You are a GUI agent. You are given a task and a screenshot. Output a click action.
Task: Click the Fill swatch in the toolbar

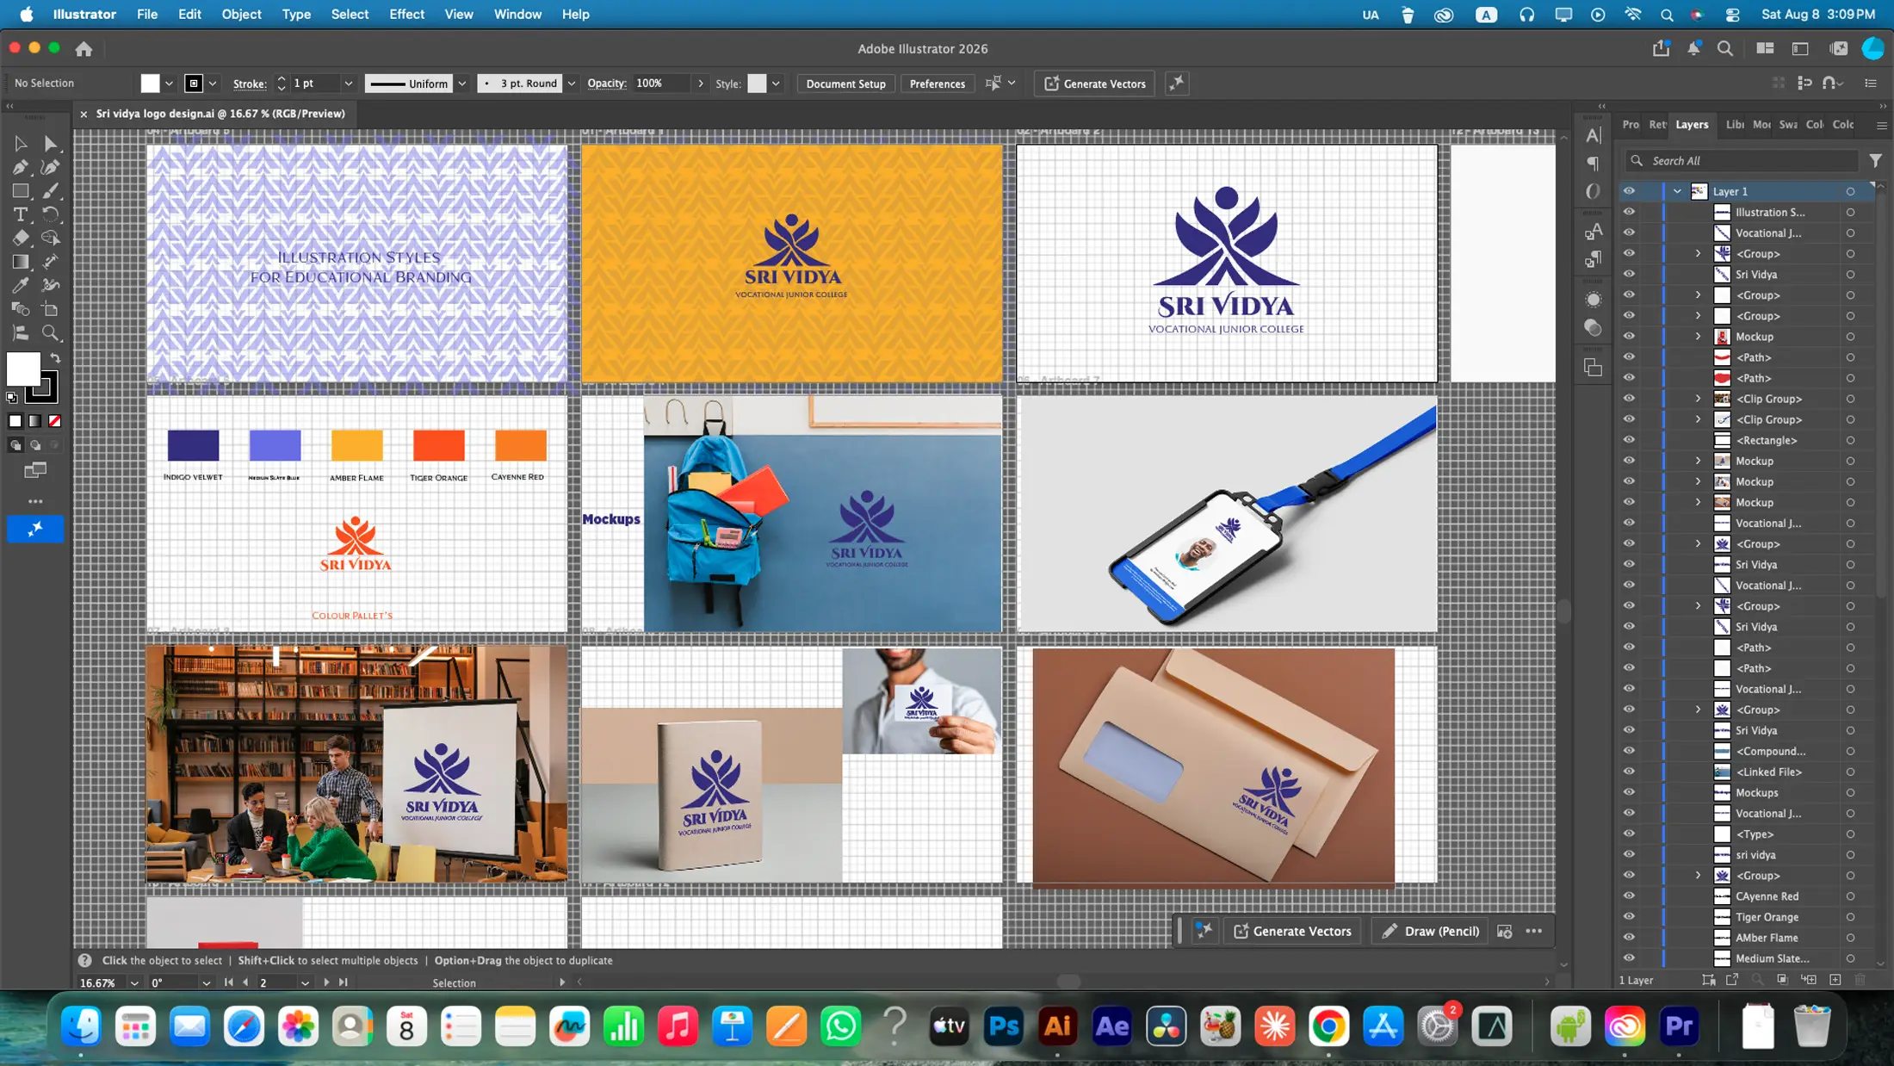click(23, 369)
